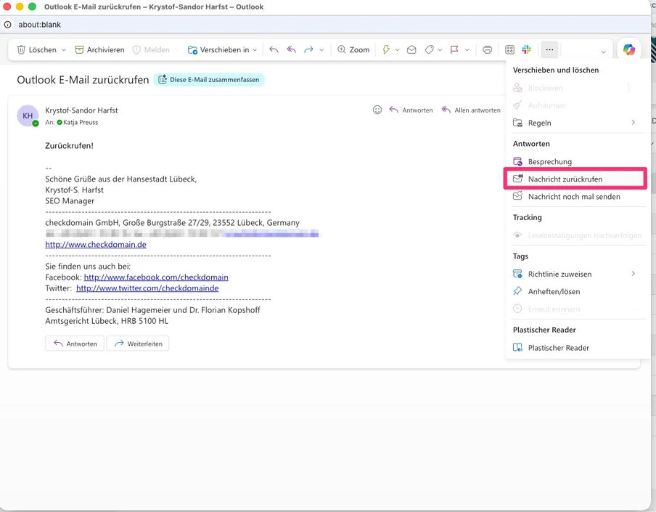Image resolution: width=656 pixels, height=512 pixels.
Task: Open the Löschen dropdown arrow
Action: click(x=64, y=50)
